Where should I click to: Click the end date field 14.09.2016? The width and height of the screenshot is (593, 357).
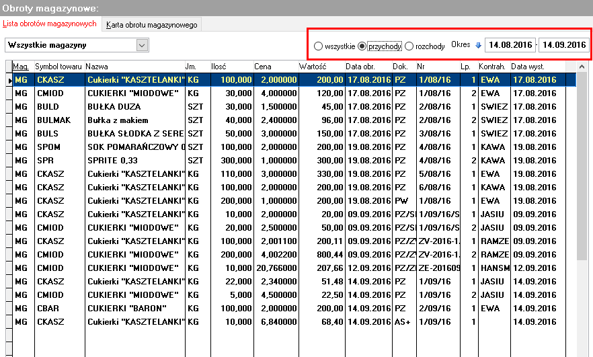click(x=564, y=45)
